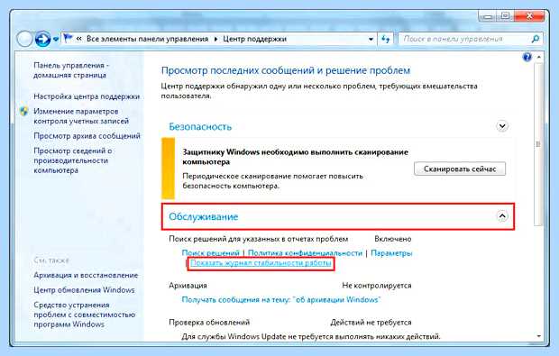Click the Параметры link
The width and height of the screenshot is (559, 356).
point(391,253)
